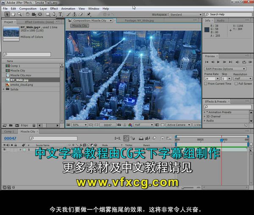254x215 pixels.
Task: Enable Draft 3D in timeline
Action: [133, 139]
